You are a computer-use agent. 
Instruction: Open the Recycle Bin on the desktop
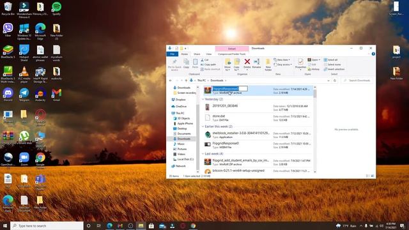[x=8, y=8]
